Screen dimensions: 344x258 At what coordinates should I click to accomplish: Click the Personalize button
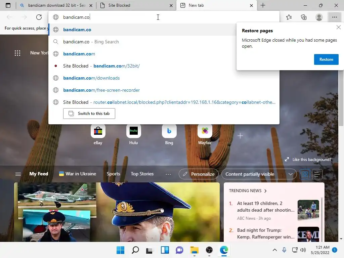tap(199, 174)
